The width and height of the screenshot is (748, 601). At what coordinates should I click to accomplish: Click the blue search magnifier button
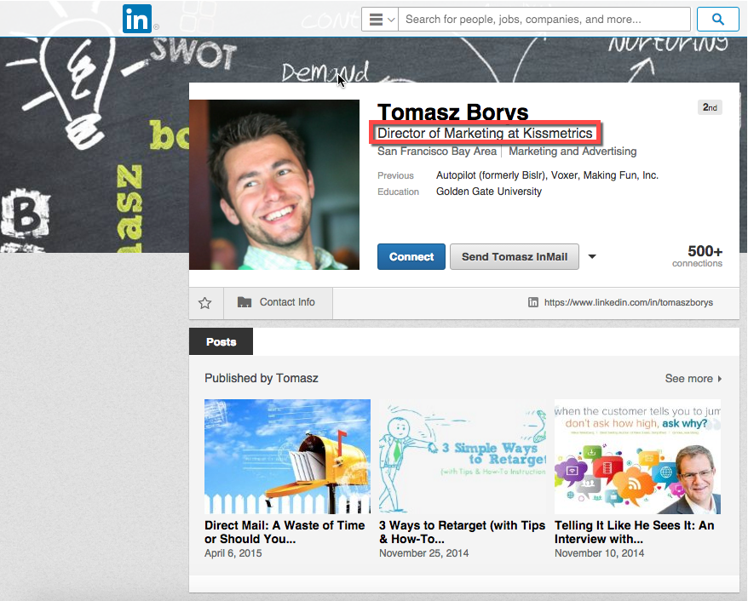pos(717,19)
